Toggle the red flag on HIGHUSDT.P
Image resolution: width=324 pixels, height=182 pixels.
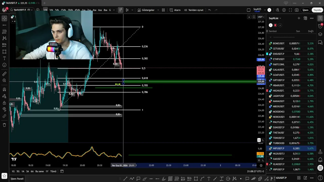267,90
